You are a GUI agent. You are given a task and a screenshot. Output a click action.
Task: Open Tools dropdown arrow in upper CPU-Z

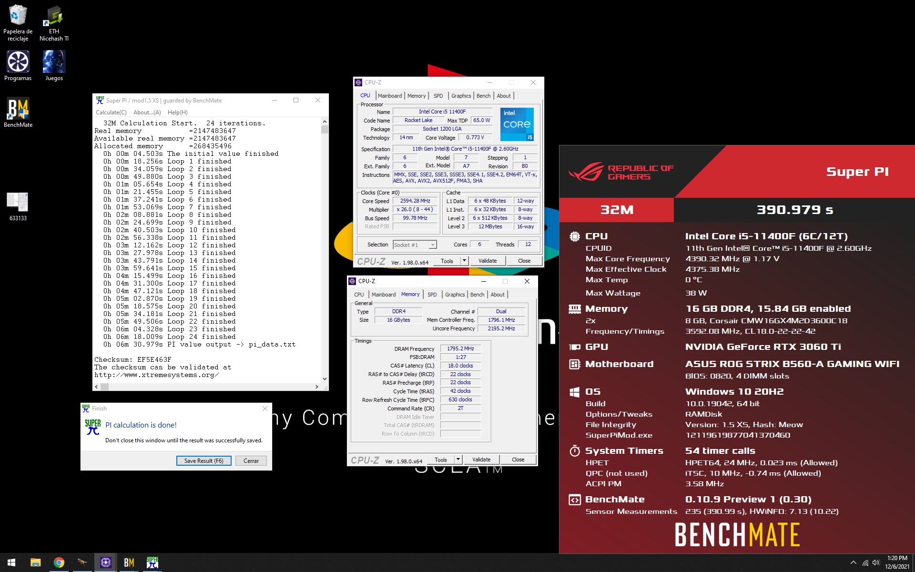click(x=464, y=261)
